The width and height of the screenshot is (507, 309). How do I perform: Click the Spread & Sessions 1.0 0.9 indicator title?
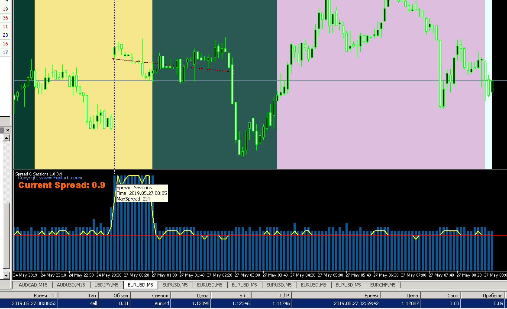point(39,174)
